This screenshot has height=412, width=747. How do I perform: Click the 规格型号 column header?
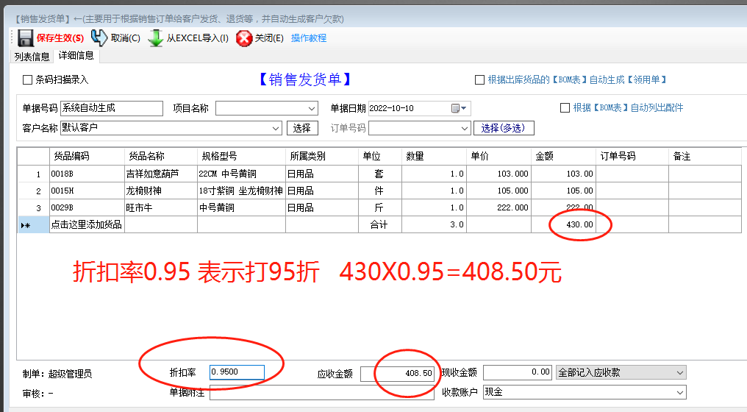tap(241, 157)
